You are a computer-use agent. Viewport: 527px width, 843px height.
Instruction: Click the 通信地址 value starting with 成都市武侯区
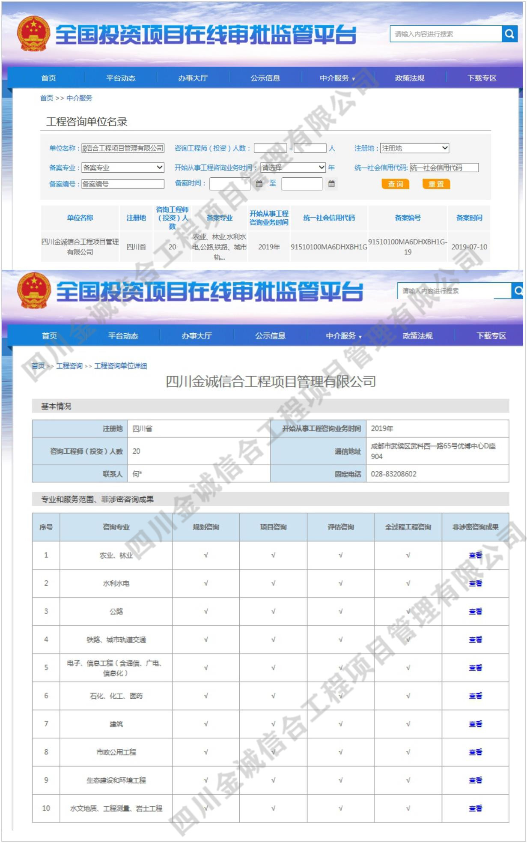433,451
